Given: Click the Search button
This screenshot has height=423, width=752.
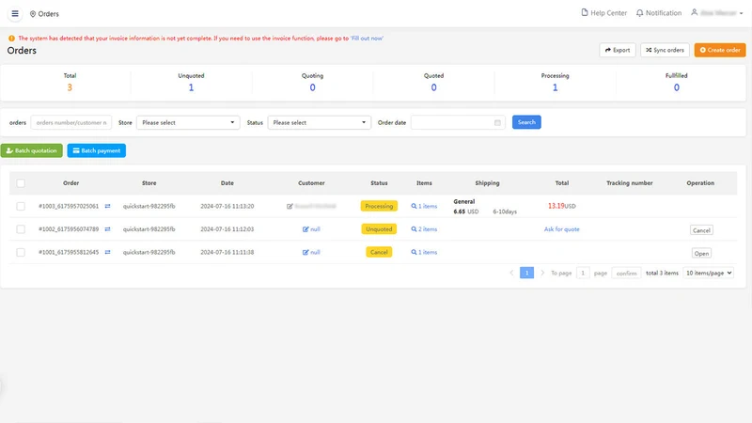Looking at the screenshot, I should 526,122.
